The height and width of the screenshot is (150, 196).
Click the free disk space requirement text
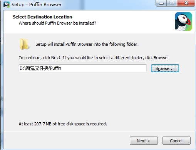pos(63,124)
